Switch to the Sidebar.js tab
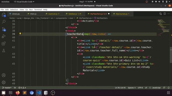 click(x=75, y=14)
